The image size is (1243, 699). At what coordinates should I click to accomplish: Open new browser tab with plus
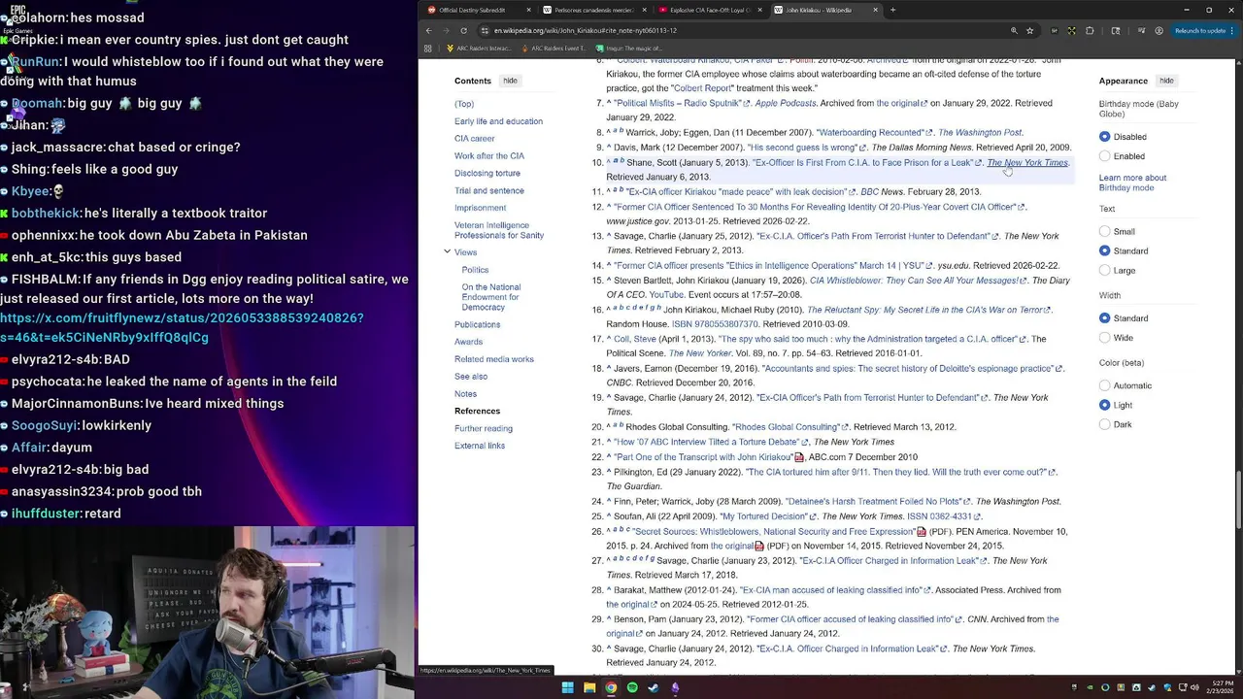pos(892,10)
